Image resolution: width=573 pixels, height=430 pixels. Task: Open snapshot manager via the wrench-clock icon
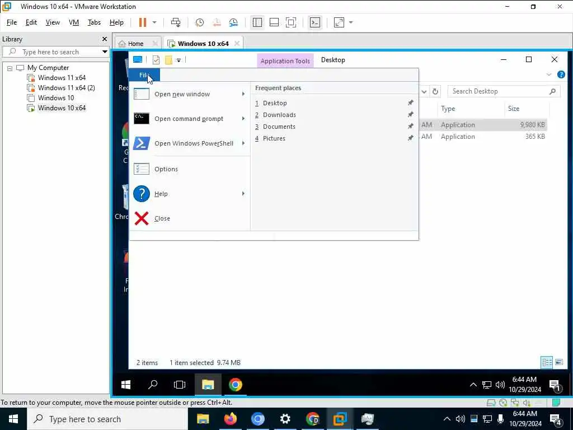(x=233, y=22)
